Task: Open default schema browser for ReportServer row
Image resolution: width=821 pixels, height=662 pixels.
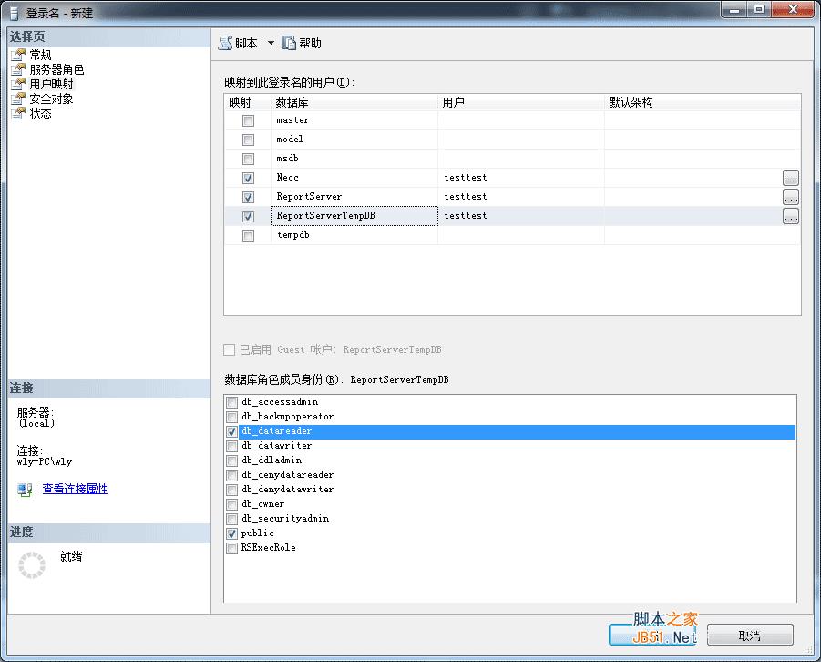Action: pyautogui.click(x=791, y=196)
